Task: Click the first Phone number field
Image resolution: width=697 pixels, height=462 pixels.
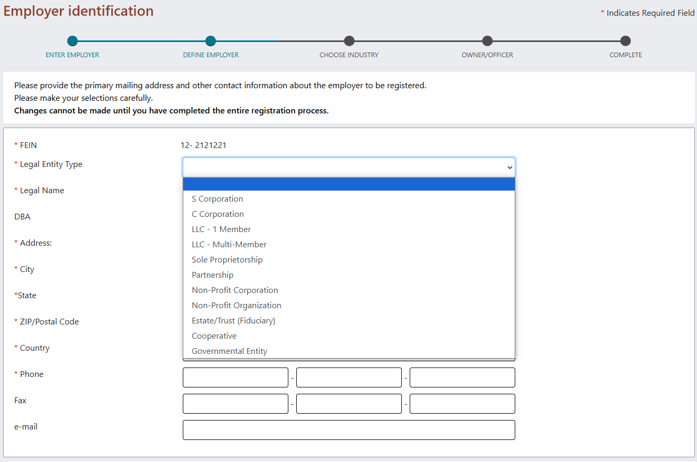Action: coord(235,377)
